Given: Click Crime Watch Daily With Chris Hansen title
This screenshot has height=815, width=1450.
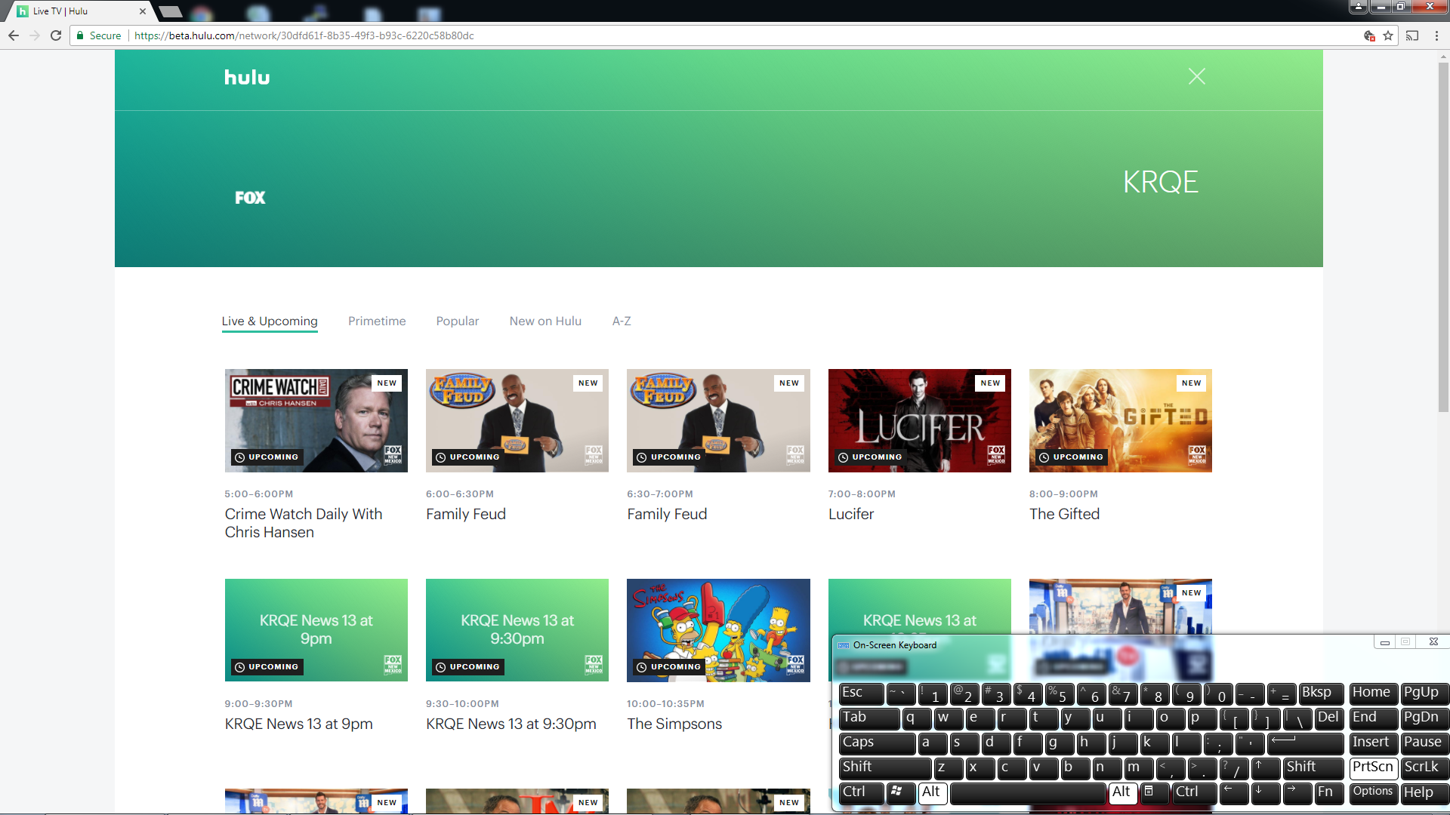Looking at the screenshot, I should pyautogui.click(x=304, y=523).
